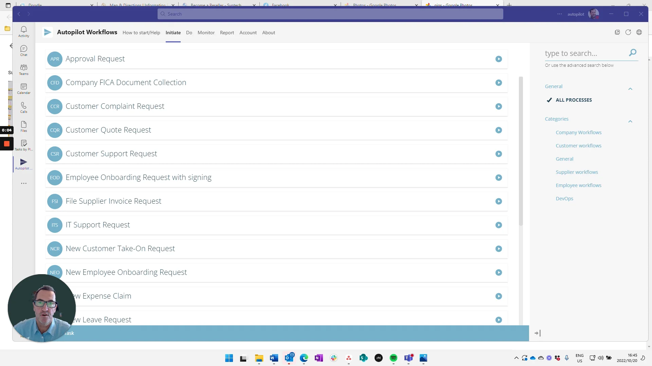Play the Approval Request preview video
Screen dimensions: 652x366
click(498, 59)
